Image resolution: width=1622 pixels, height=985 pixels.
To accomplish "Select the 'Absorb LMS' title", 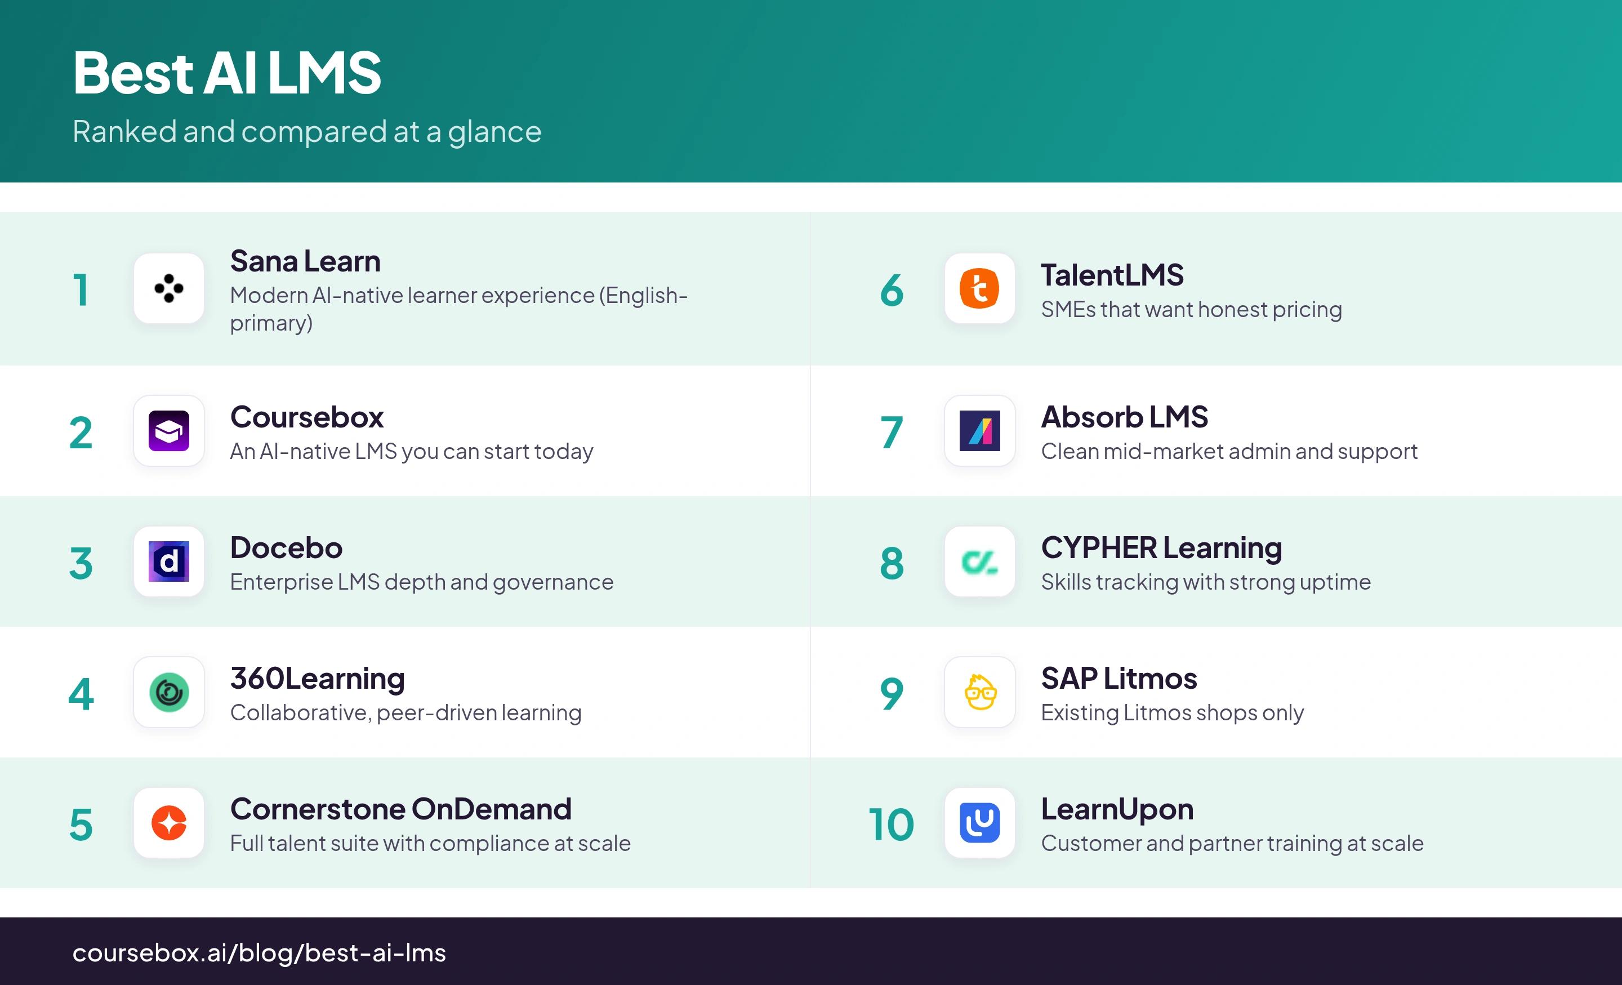I will coord(1124,417).
